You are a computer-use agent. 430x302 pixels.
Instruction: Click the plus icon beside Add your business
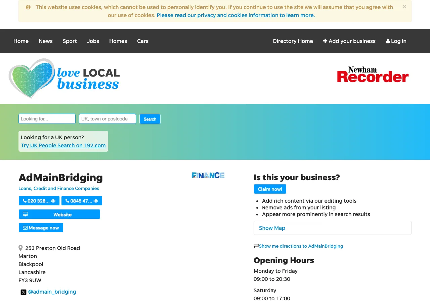click(x=325, y=41)
